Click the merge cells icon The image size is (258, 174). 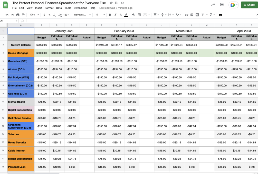[145, 15]
